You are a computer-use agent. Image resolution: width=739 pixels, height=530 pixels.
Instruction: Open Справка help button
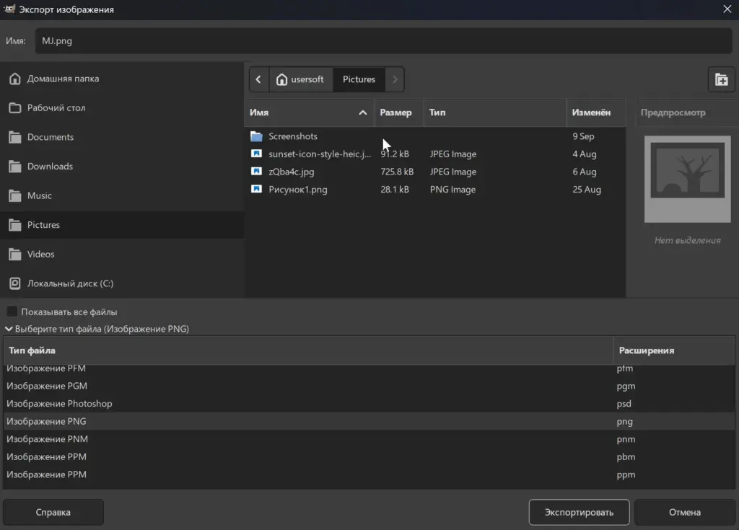[x=53, y=512]
